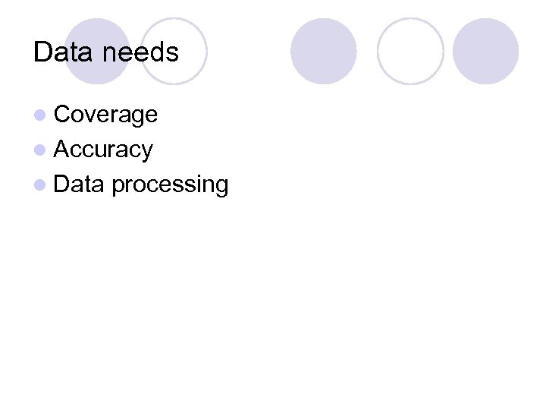The image size is (546, 410).
Task: Select the outlined circle between filled circles
Action: click(410, 51)
